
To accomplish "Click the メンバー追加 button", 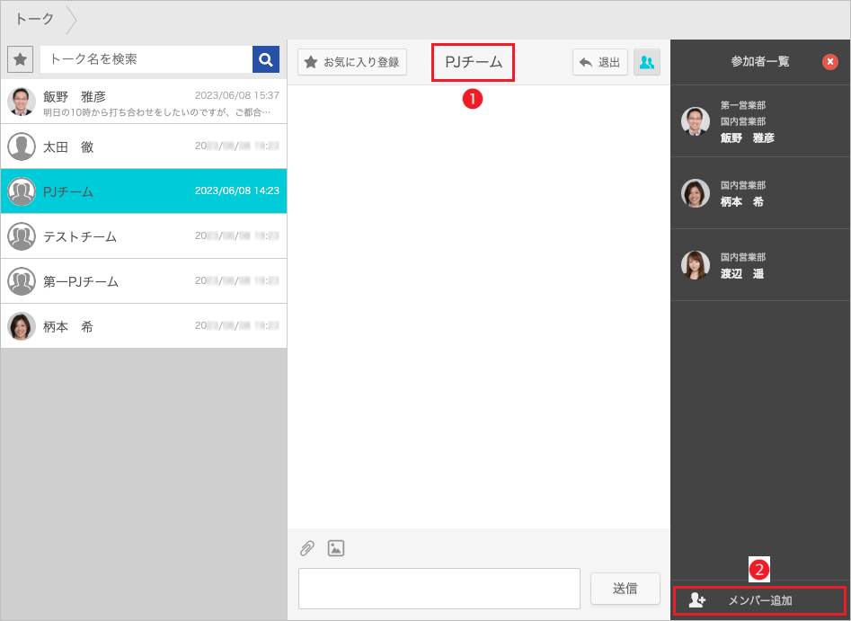I will pyautogui.click(x=759, y=600).
